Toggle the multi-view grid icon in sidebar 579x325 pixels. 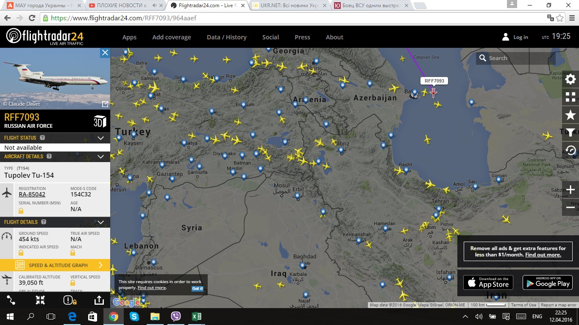(x=571, y=97)
